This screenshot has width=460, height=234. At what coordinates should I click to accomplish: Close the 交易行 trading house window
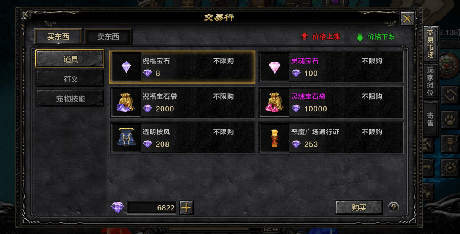click(x=407, y=19)
